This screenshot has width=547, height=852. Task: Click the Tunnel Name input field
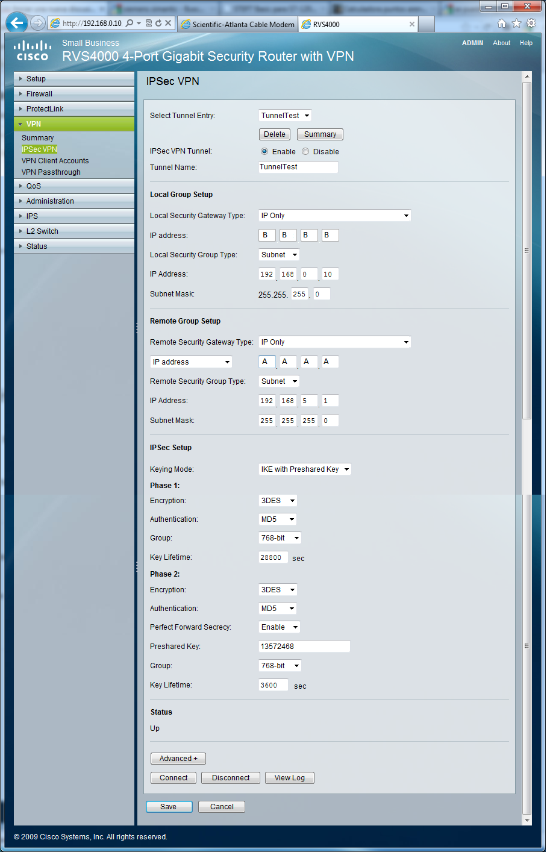pyautogui.click(x=298, y=167)
